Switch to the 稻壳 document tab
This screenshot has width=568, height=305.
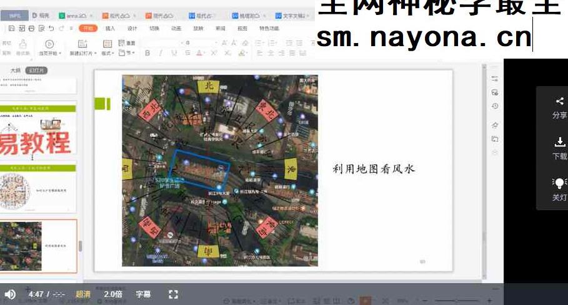[x=41, y=16]
